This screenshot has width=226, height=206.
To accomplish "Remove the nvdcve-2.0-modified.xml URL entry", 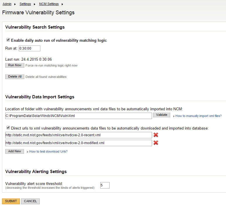I will 156,143.
